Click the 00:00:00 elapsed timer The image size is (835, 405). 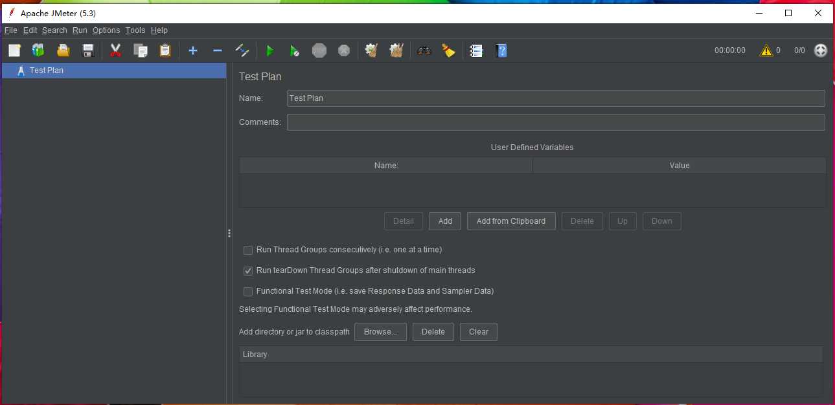[730, 50]
